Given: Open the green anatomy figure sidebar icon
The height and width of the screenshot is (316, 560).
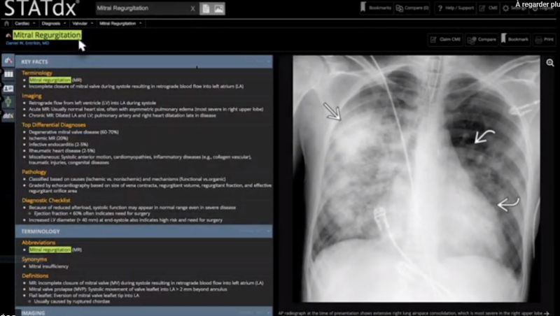Looking at the screenshot, I should point(8,102).
